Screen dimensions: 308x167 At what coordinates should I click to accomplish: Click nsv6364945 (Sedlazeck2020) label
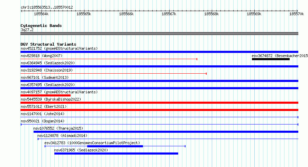click(x=48, y=63)
